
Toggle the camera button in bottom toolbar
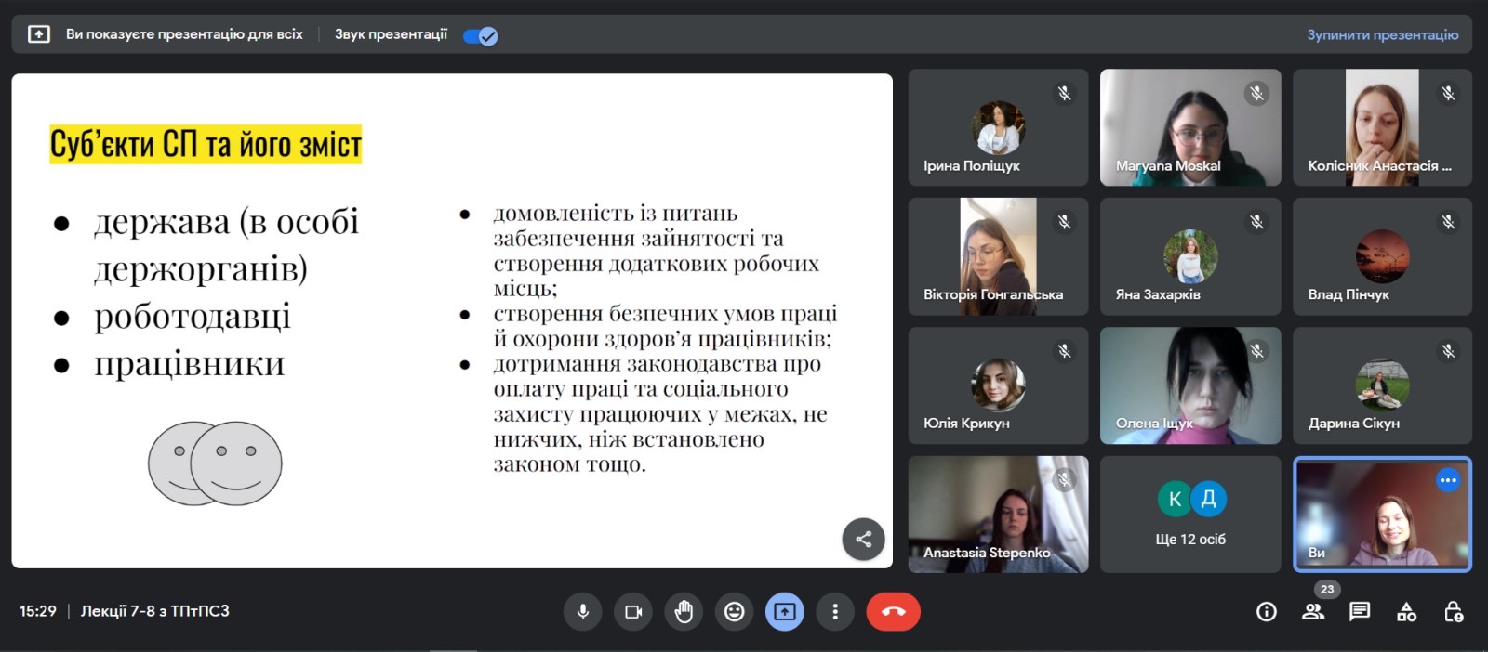(x=633, y=611)
